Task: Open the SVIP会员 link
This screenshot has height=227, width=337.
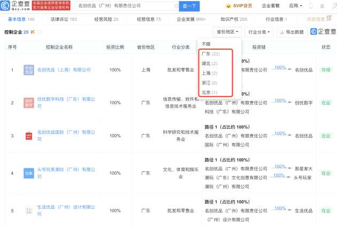Action: pyautogui.click(x=239, y=6)
